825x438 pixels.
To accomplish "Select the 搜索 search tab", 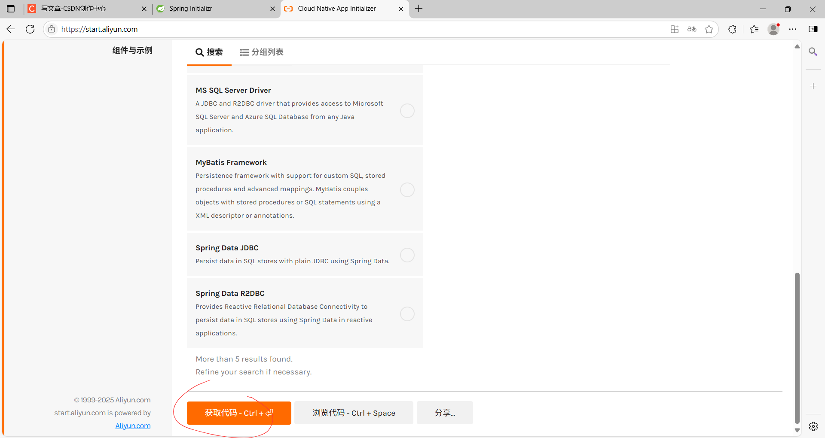I will pyautogui.click(x=209, y=52).
